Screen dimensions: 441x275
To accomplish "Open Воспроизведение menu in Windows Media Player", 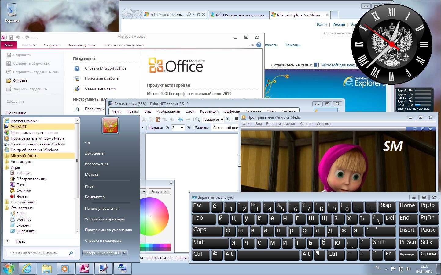I will click(281, 124).
